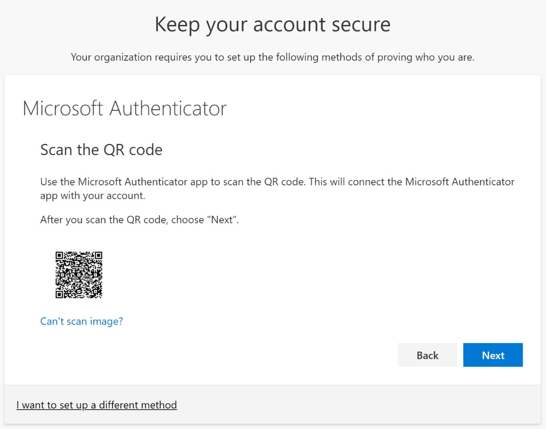The height and width of the screenshot is (429, 546).
Task: Click the QR code image
Action: pyautogui.click(x=79, y=275)
